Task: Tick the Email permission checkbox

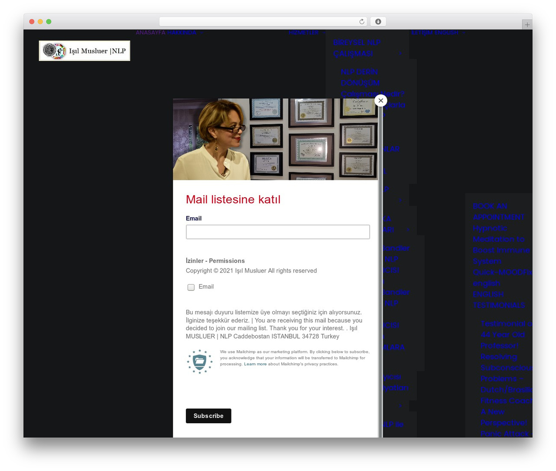Action: tap(191, 287)
